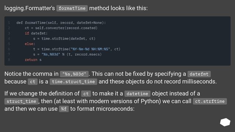235x132 pixels.
Task: Click line number 1 in code gutter
Action: coord(9,23)
